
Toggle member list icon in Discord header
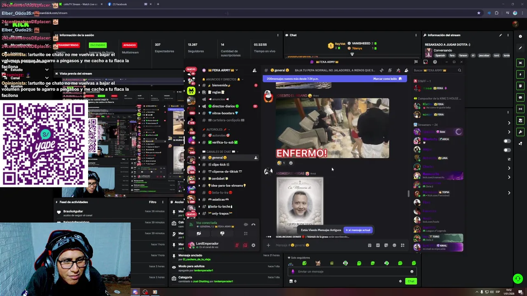tap(406, 70)
